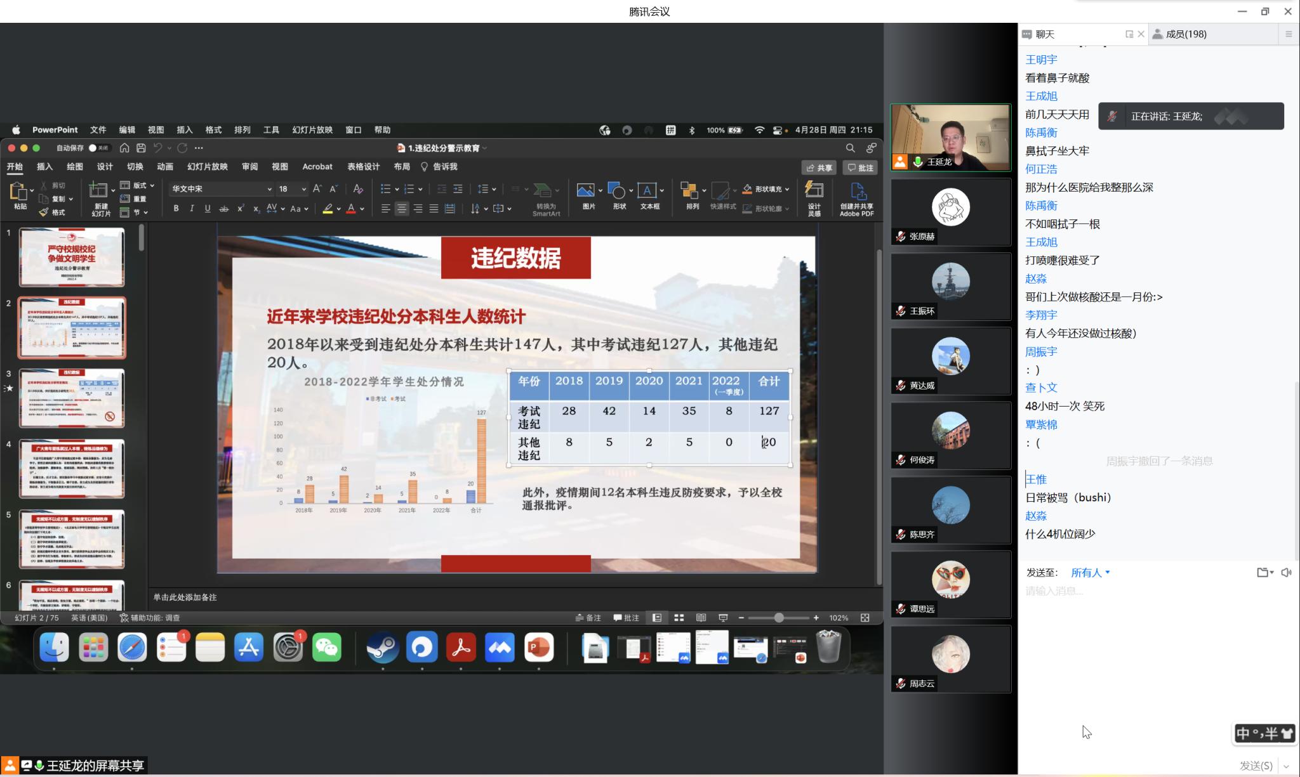The image size is (1300, 777).
Task: Open WeChat from the Dock
Action: [327, 648]
